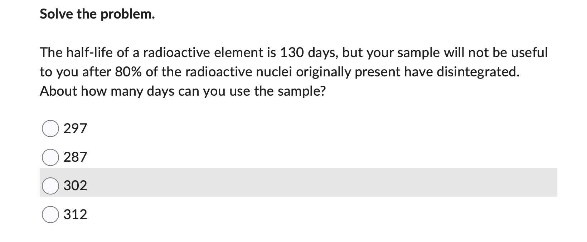This screenshot has width=587, height=242.
Task: Click the answer label 297
Action: pyautogui.click(x=75, y=128)
